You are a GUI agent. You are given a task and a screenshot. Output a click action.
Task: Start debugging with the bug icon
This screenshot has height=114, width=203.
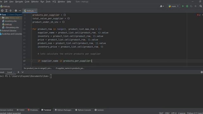click(187, 6)
